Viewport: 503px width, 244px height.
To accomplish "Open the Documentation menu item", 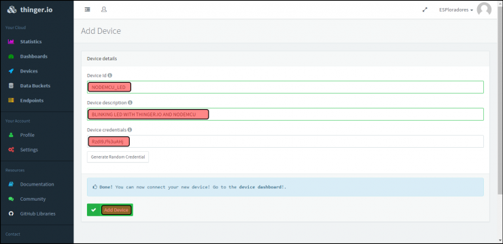I will pos(37,184).
